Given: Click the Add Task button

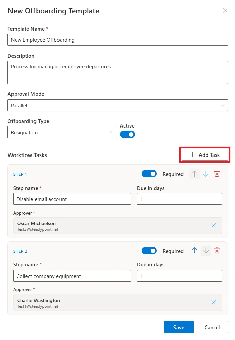Looking at the screenshot, I should pyautogui.click(x=205, y=155).
